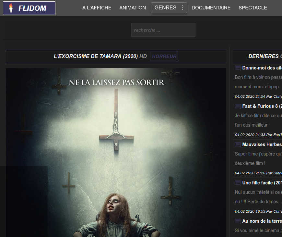Expand the GENRES dropdown menu
Viewport: 282px width, 237px height.
click(x=169, y=8)
